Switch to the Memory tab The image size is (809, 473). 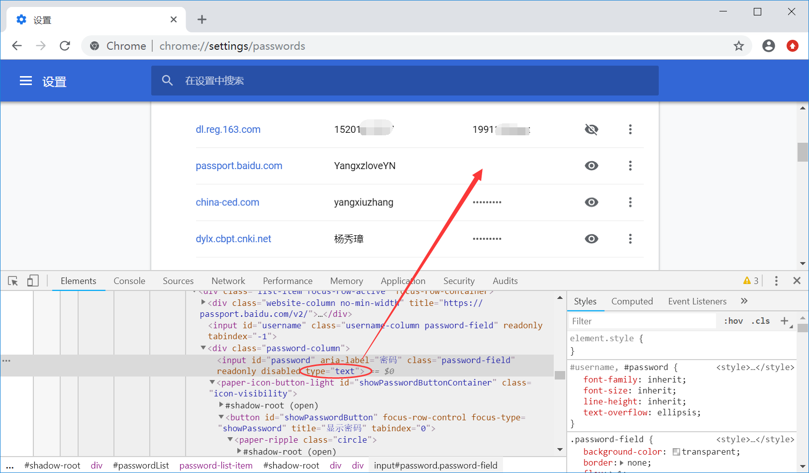346,281
